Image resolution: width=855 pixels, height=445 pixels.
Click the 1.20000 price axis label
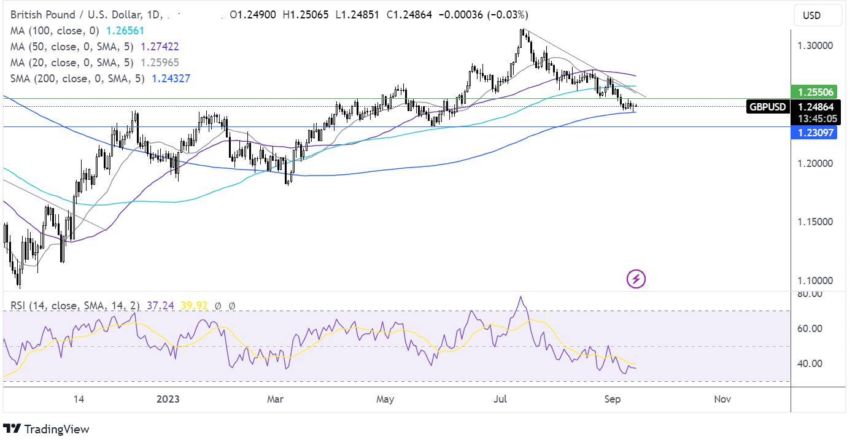814,163
